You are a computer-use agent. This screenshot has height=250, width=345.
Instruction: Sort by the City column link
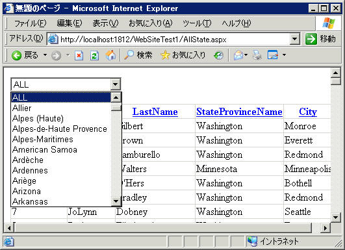click(x=308, y=112)
